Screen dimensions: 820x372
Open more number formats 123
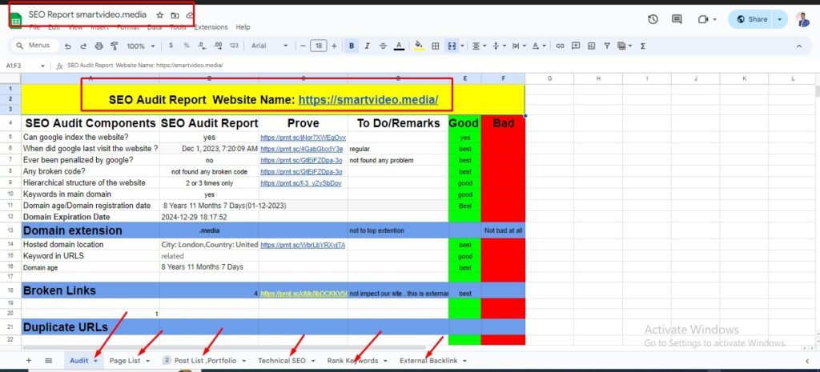[234, 46]
